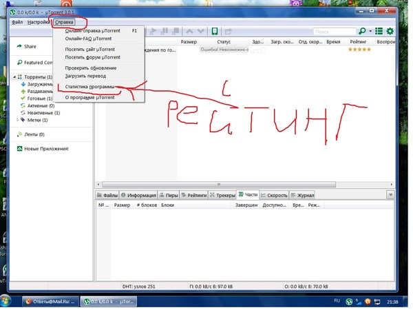
Task: Move torrent down in queue arrow
Action: click(x=201, y=32)
